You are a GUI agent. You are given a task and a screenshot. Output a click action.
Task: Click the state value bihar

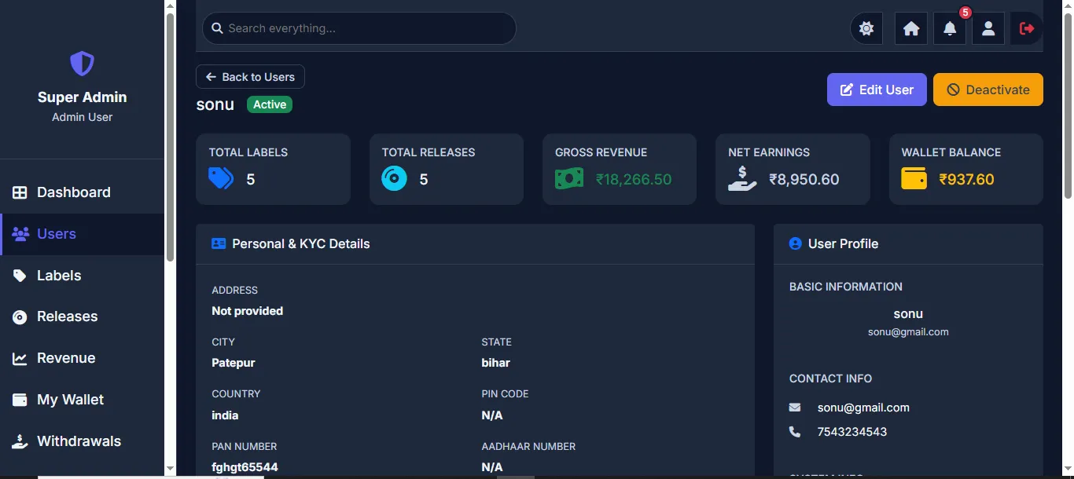click(495, 363)
